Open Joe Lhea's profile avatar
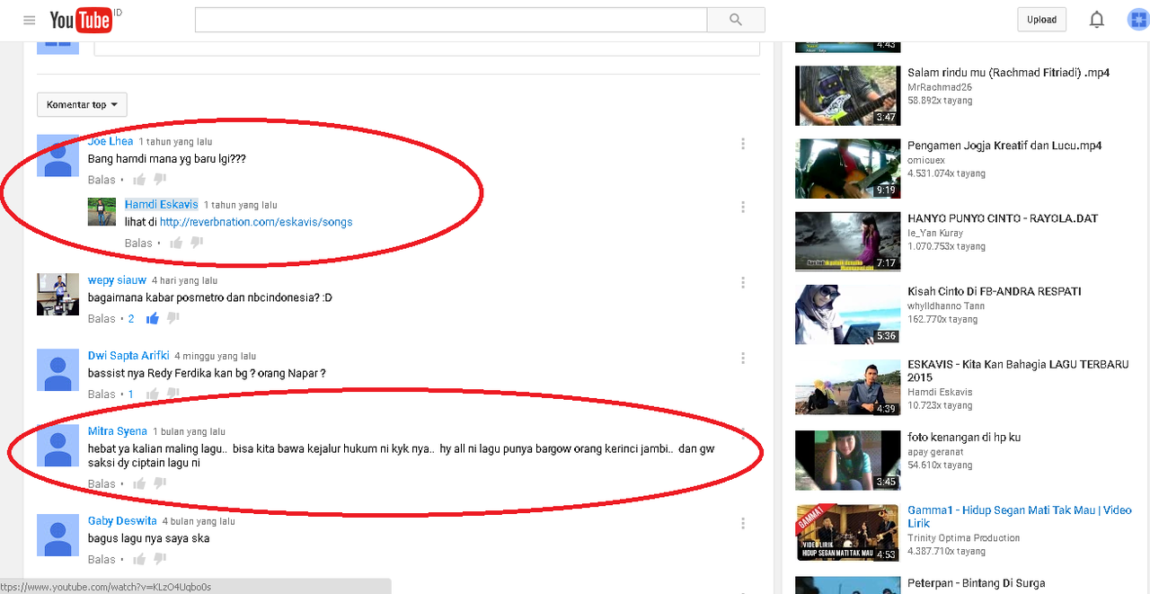1150x594 pixels. pyautogui.click(x=58, y=155)
